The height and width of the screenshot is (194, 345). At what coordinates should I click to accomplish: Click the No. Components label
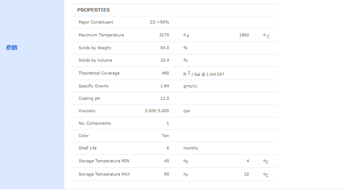(x=95, y=123)
